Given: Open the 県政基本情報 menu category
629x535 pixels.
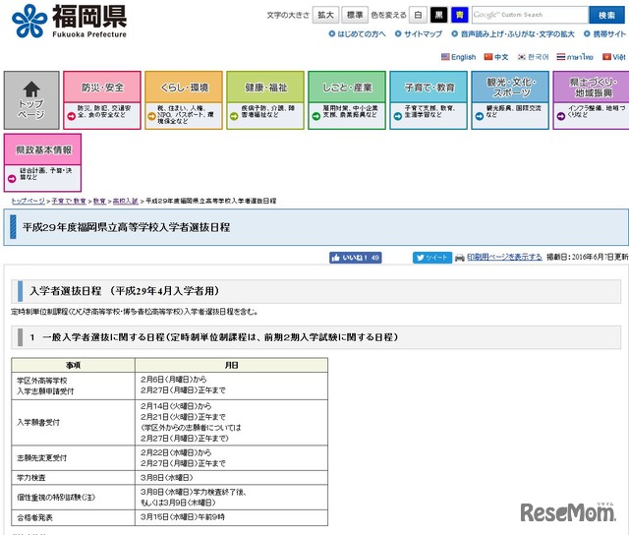Looking at the screenshot, I should point(43,150).
